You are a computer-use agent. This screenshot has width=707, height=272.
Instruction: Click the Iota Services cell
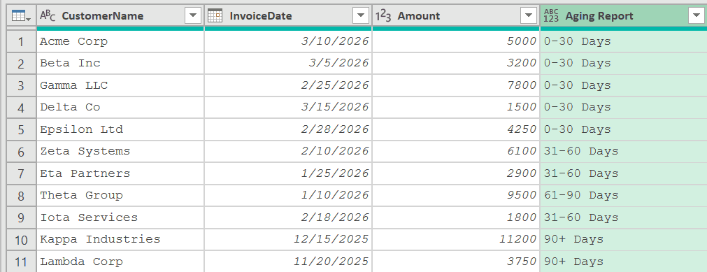coord(120,217)
